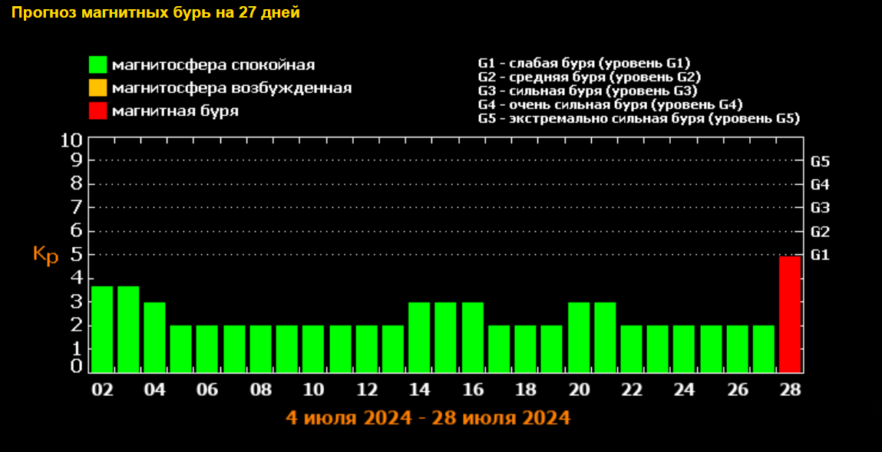The image size is (882, 452).
Task: Click the date range '4 июля 2024 - 28 июля 2024'
Action: click(428, 418)
